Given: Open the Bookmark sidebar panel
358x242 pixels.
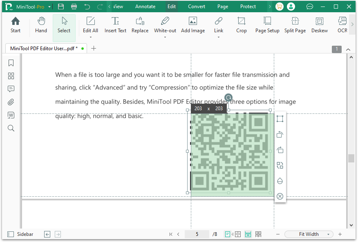Looking at the screenshot, I should pos(11,63).
